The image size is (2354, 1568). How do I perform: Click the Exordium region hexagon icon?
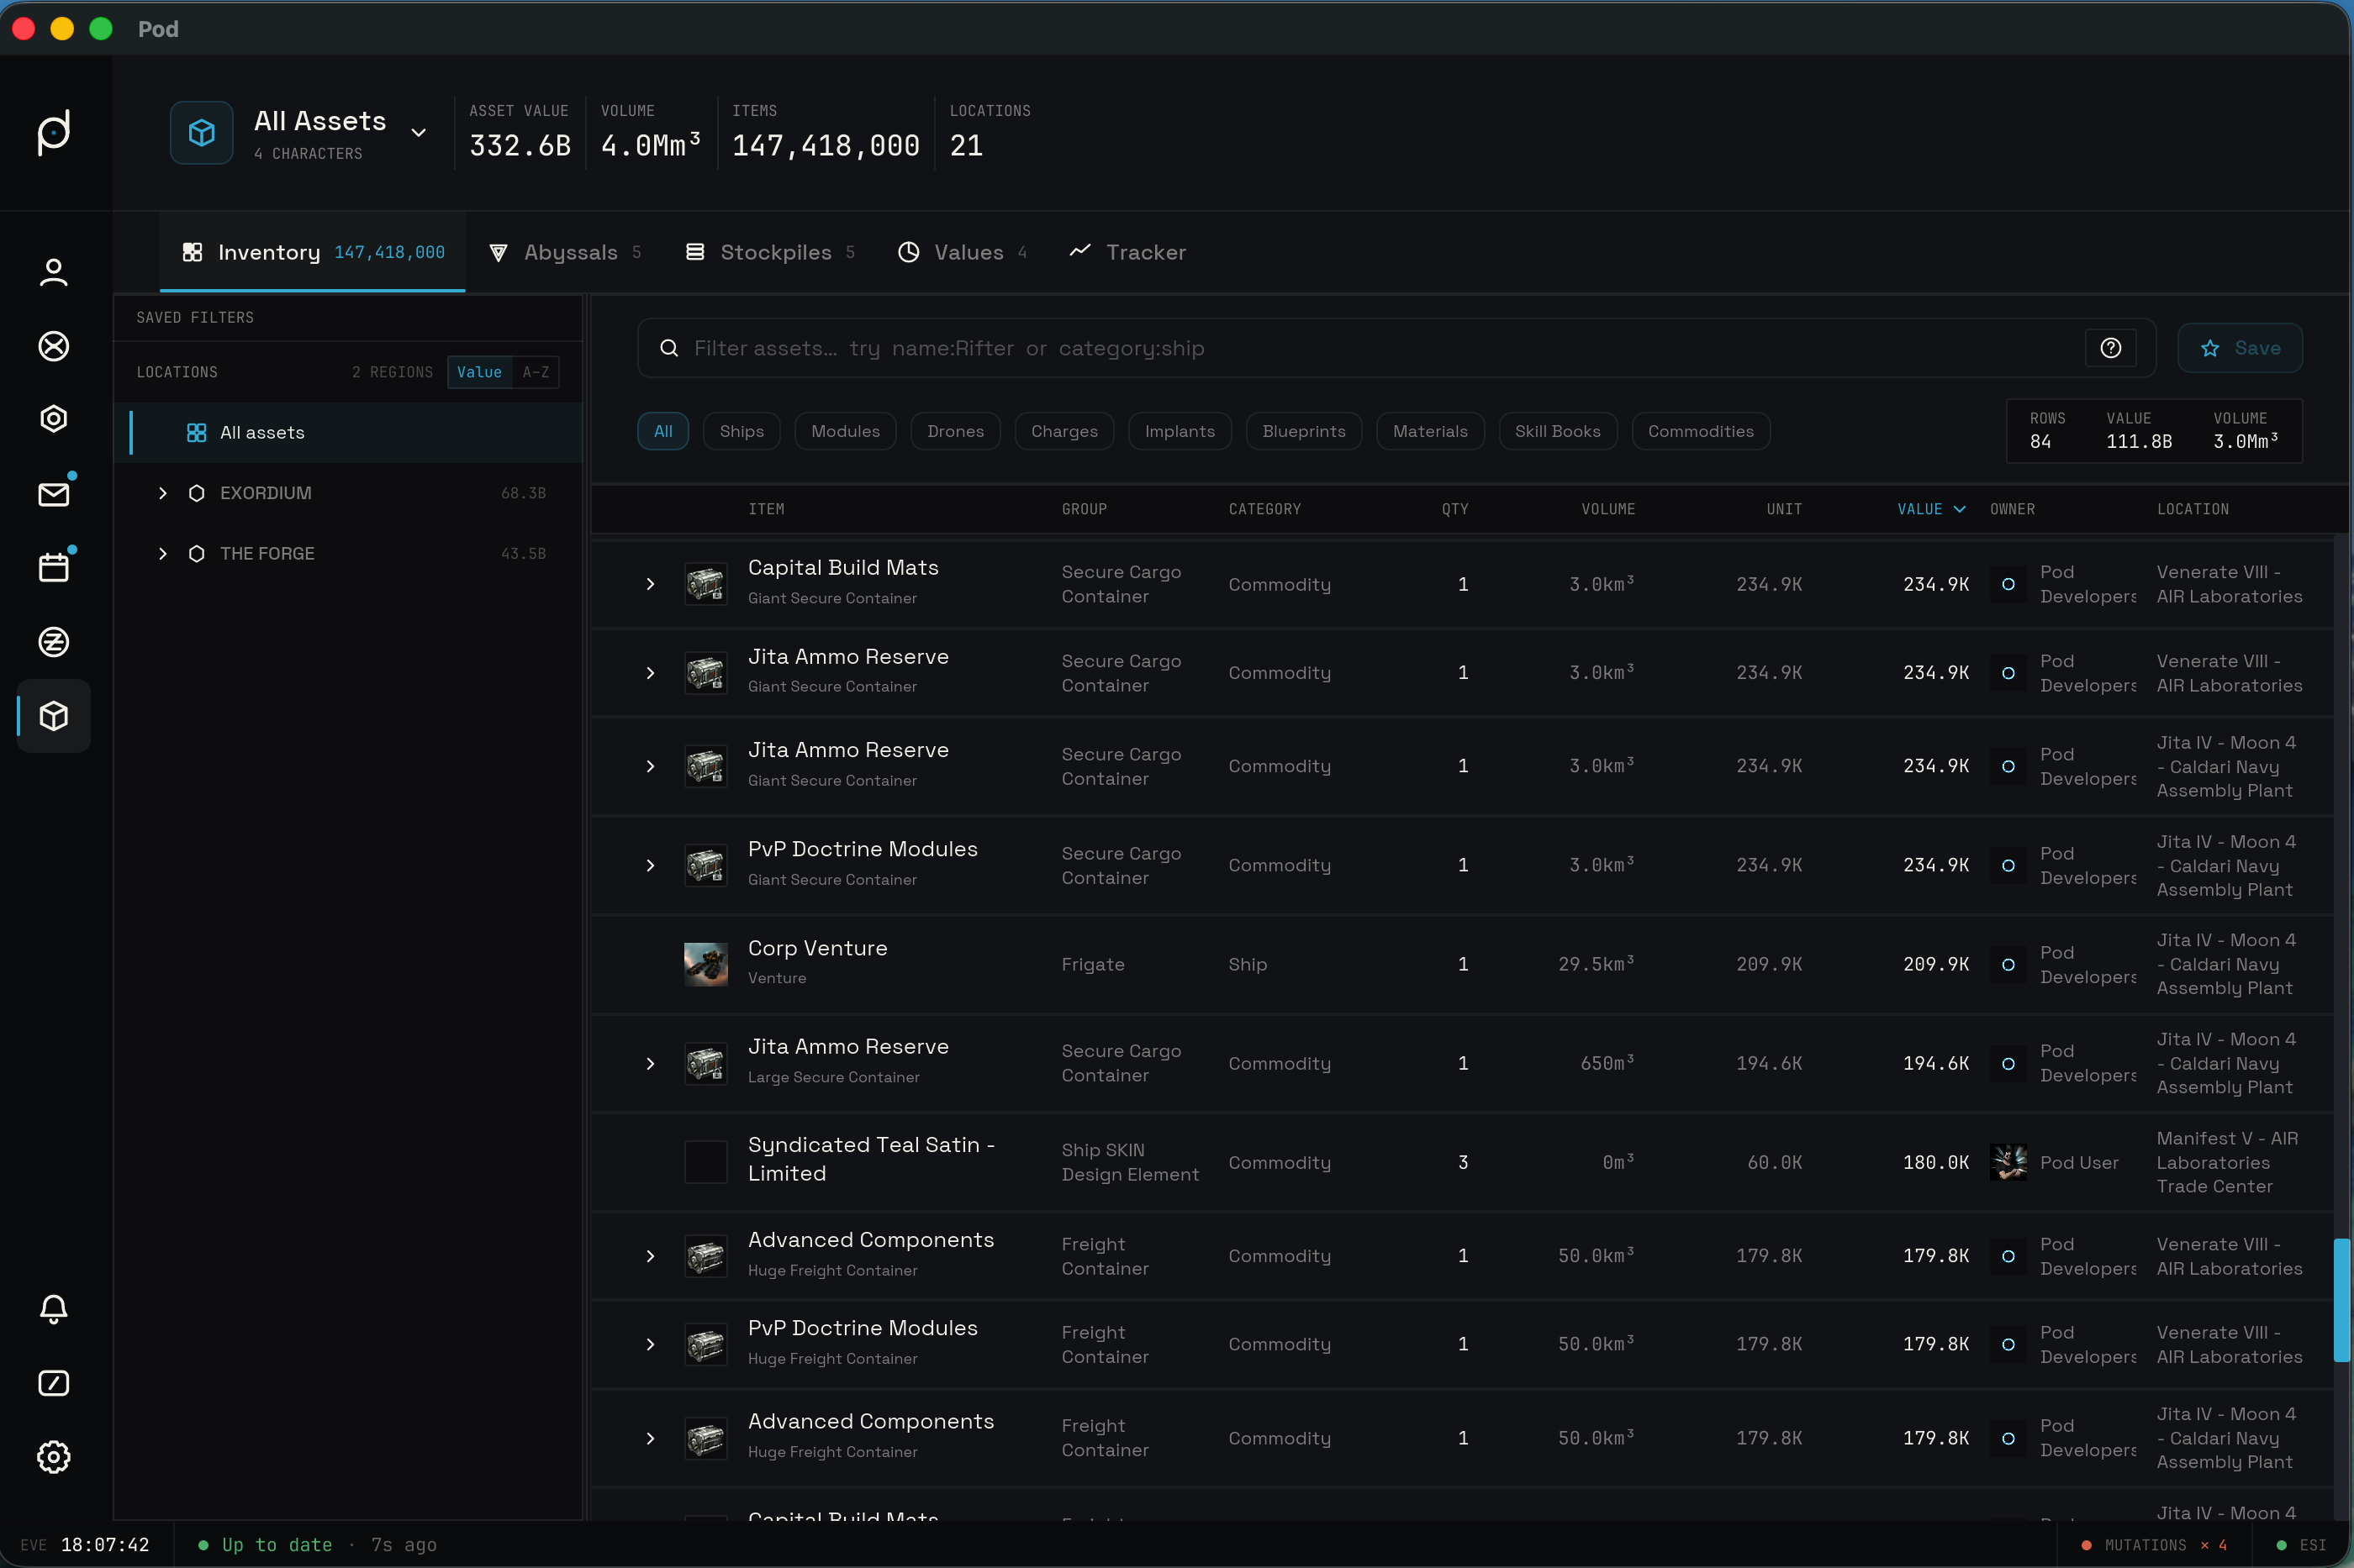(197, 493)
